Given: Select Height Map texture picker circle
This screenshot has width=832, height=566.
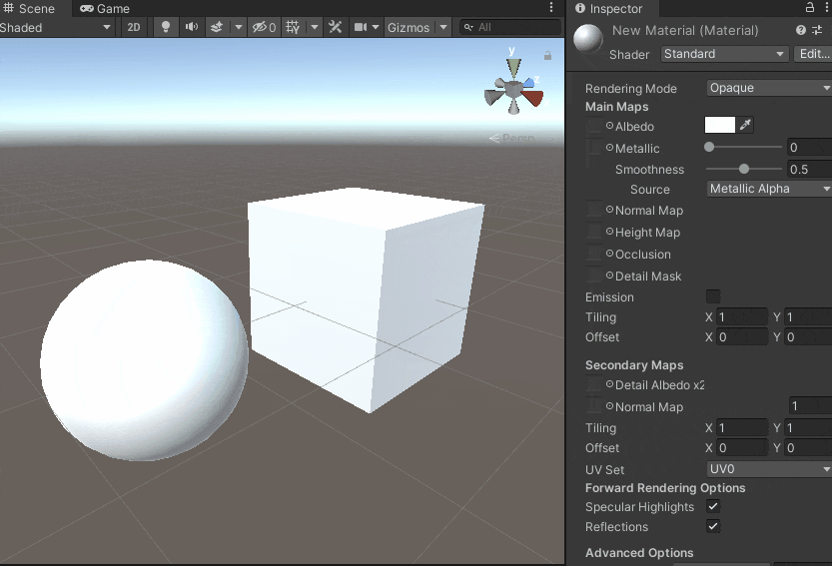Looking at the screenshot, I should pos(609,232).
